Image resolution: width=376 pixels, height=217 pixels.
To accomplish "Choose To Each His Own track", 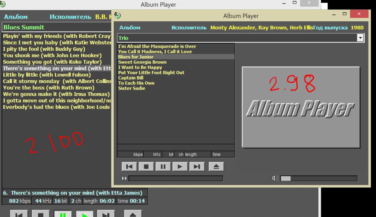I will pyautogui.click(x=136, y=83).
